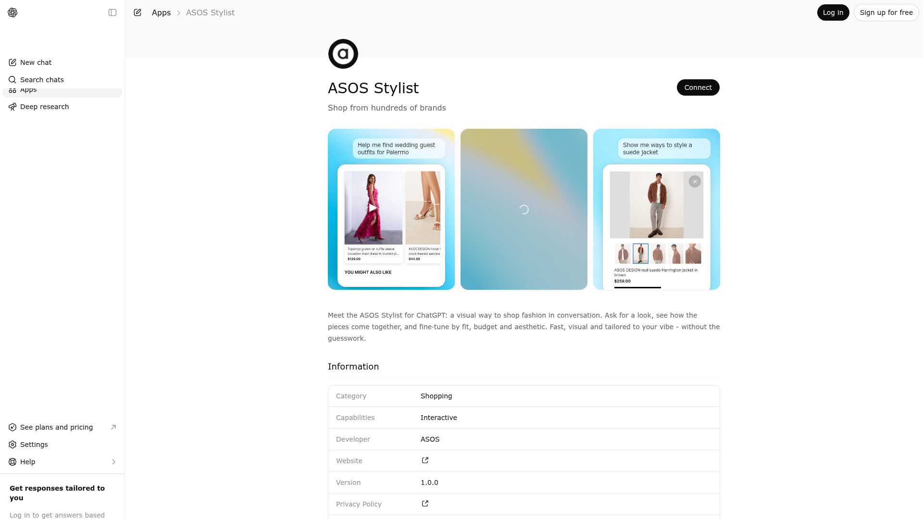
Task: Expand the Help menu
Action: point(62,462)
